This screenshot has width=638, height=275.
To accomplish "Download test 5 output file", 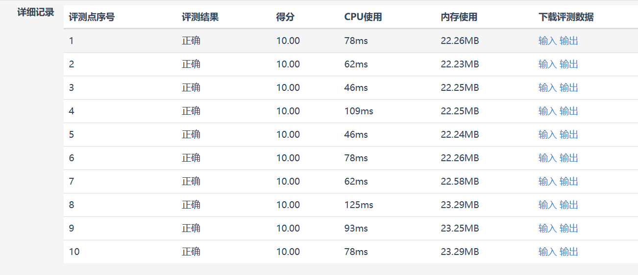I will pyautogui.click(x=569, y=135).
